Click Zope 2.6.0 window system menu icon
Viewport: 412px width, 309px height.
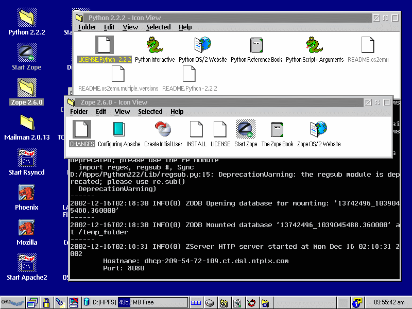[71, 102]
